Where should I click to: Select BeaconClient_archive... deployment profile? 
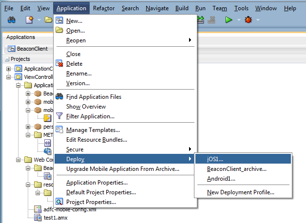click(x=243, y=169)
